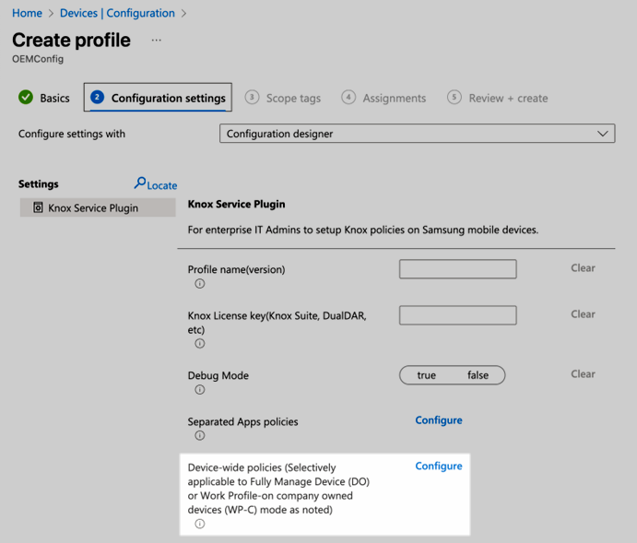Click the 'Knox Service Plugin' heading text

pyautogui.click(x=236, y=204)
